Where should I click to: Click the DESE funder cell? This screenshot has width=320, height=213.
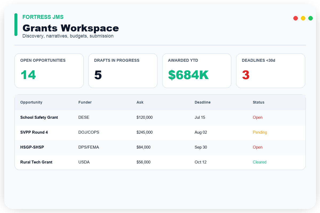[84, 117]
